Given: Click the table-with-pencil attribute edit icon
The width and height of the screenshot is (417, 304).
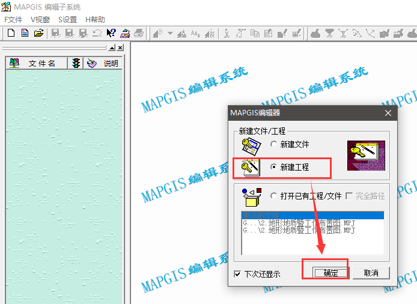Looking at the screenshot, I should coord(296,34).
